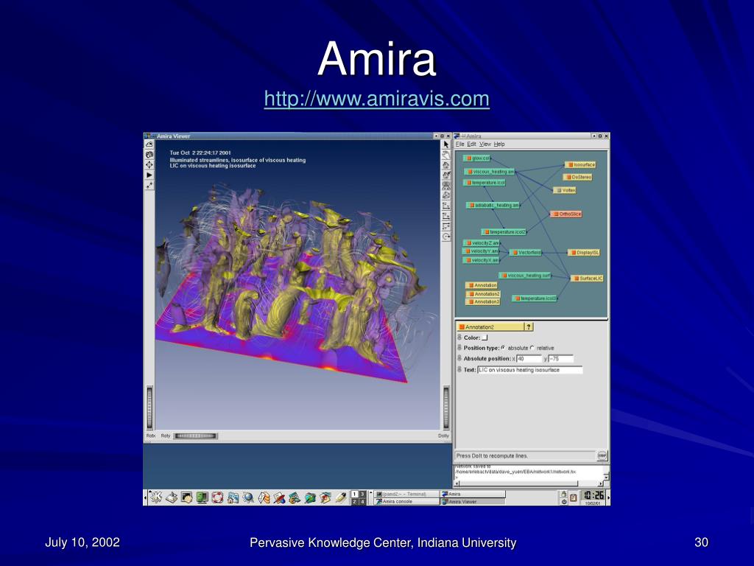Click the home view icon in Amira Viewer
This screenshot has width=754, height=566.
(446, 165)
